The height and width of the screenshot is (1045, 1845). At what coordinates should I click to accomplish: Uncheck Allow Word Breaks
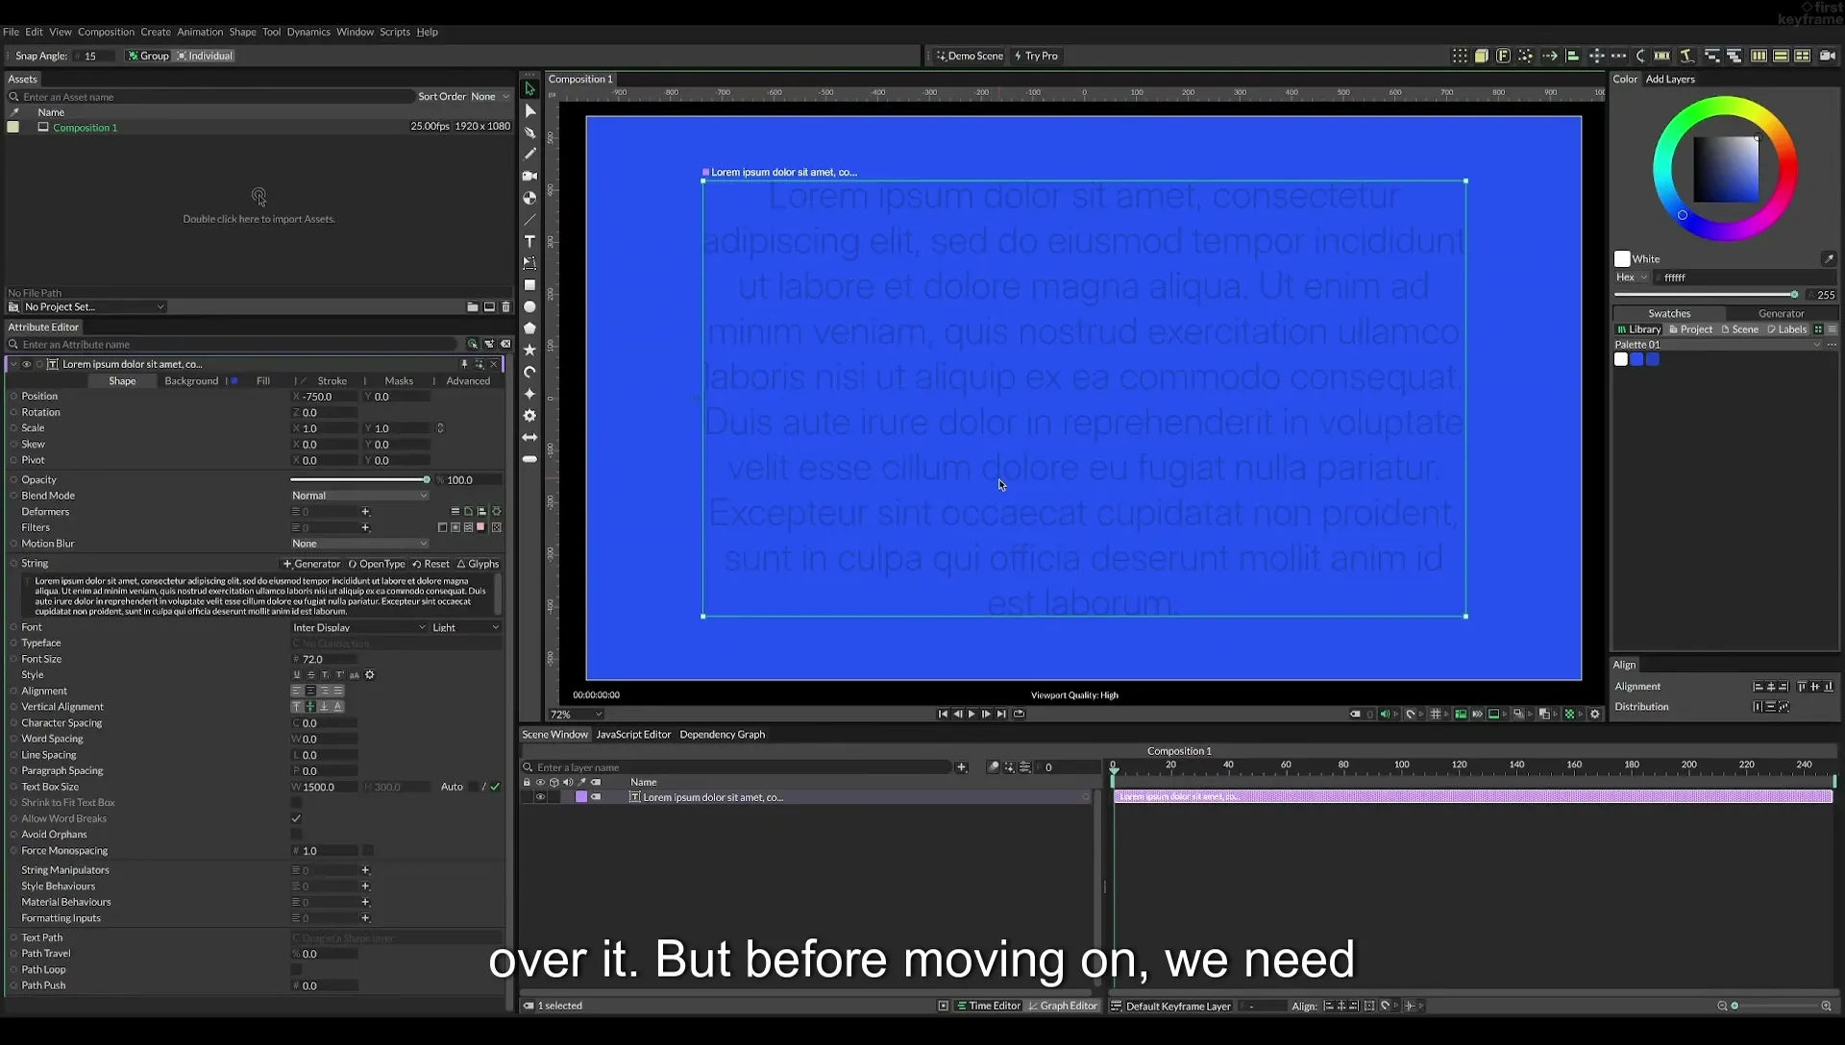point(296,819)
